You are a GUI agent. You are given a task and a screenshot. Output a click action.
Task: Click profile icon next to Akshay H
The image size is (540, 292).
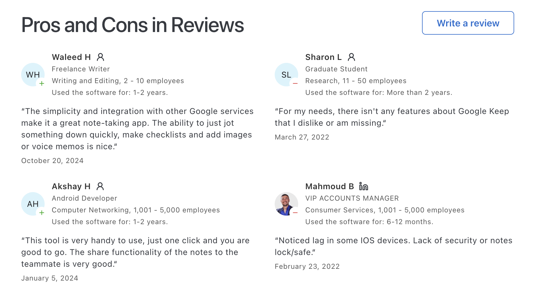click(100, 186)
